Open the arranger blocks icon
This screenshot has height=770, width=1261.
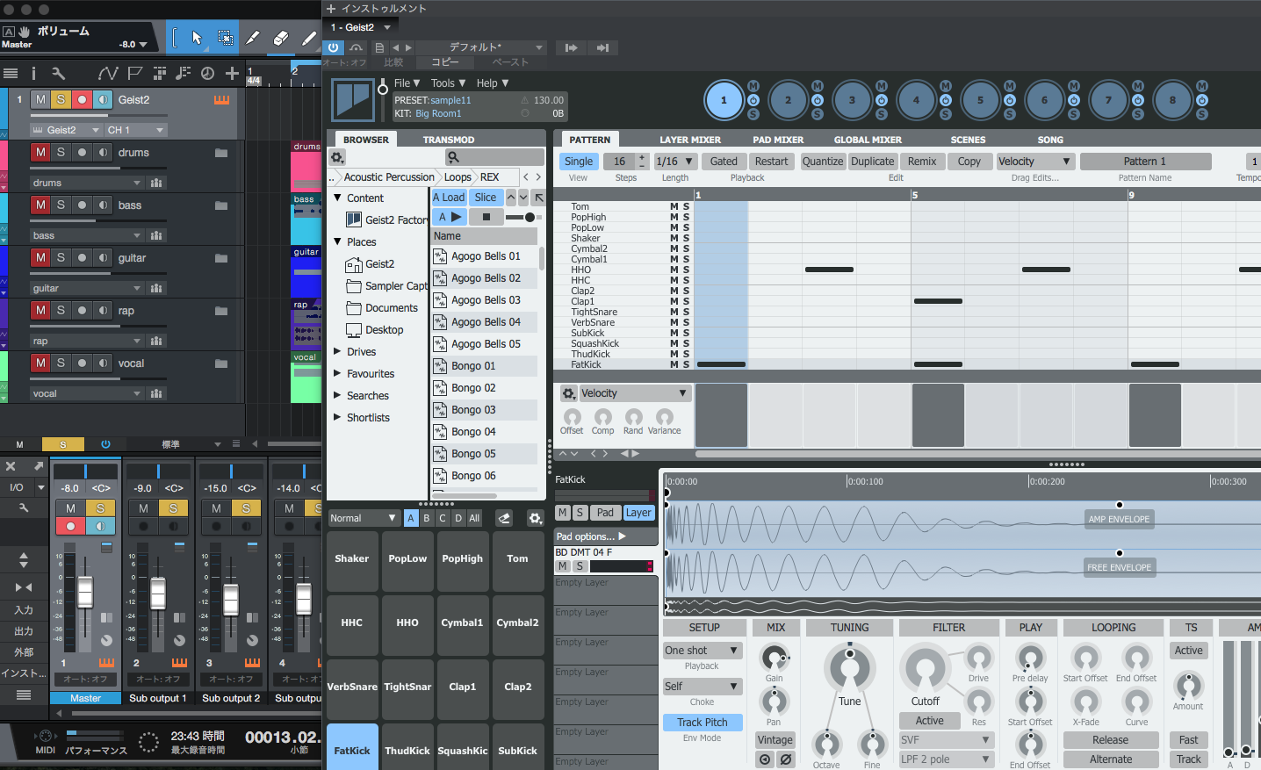point(159,74)
